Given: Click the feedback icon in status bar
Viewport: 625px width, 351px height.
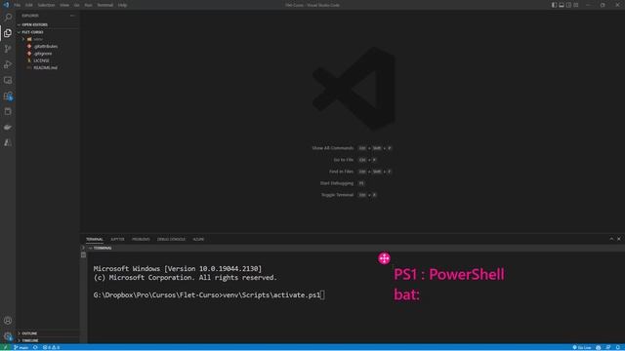Looking at the screenshot, I should coord(608,347).
